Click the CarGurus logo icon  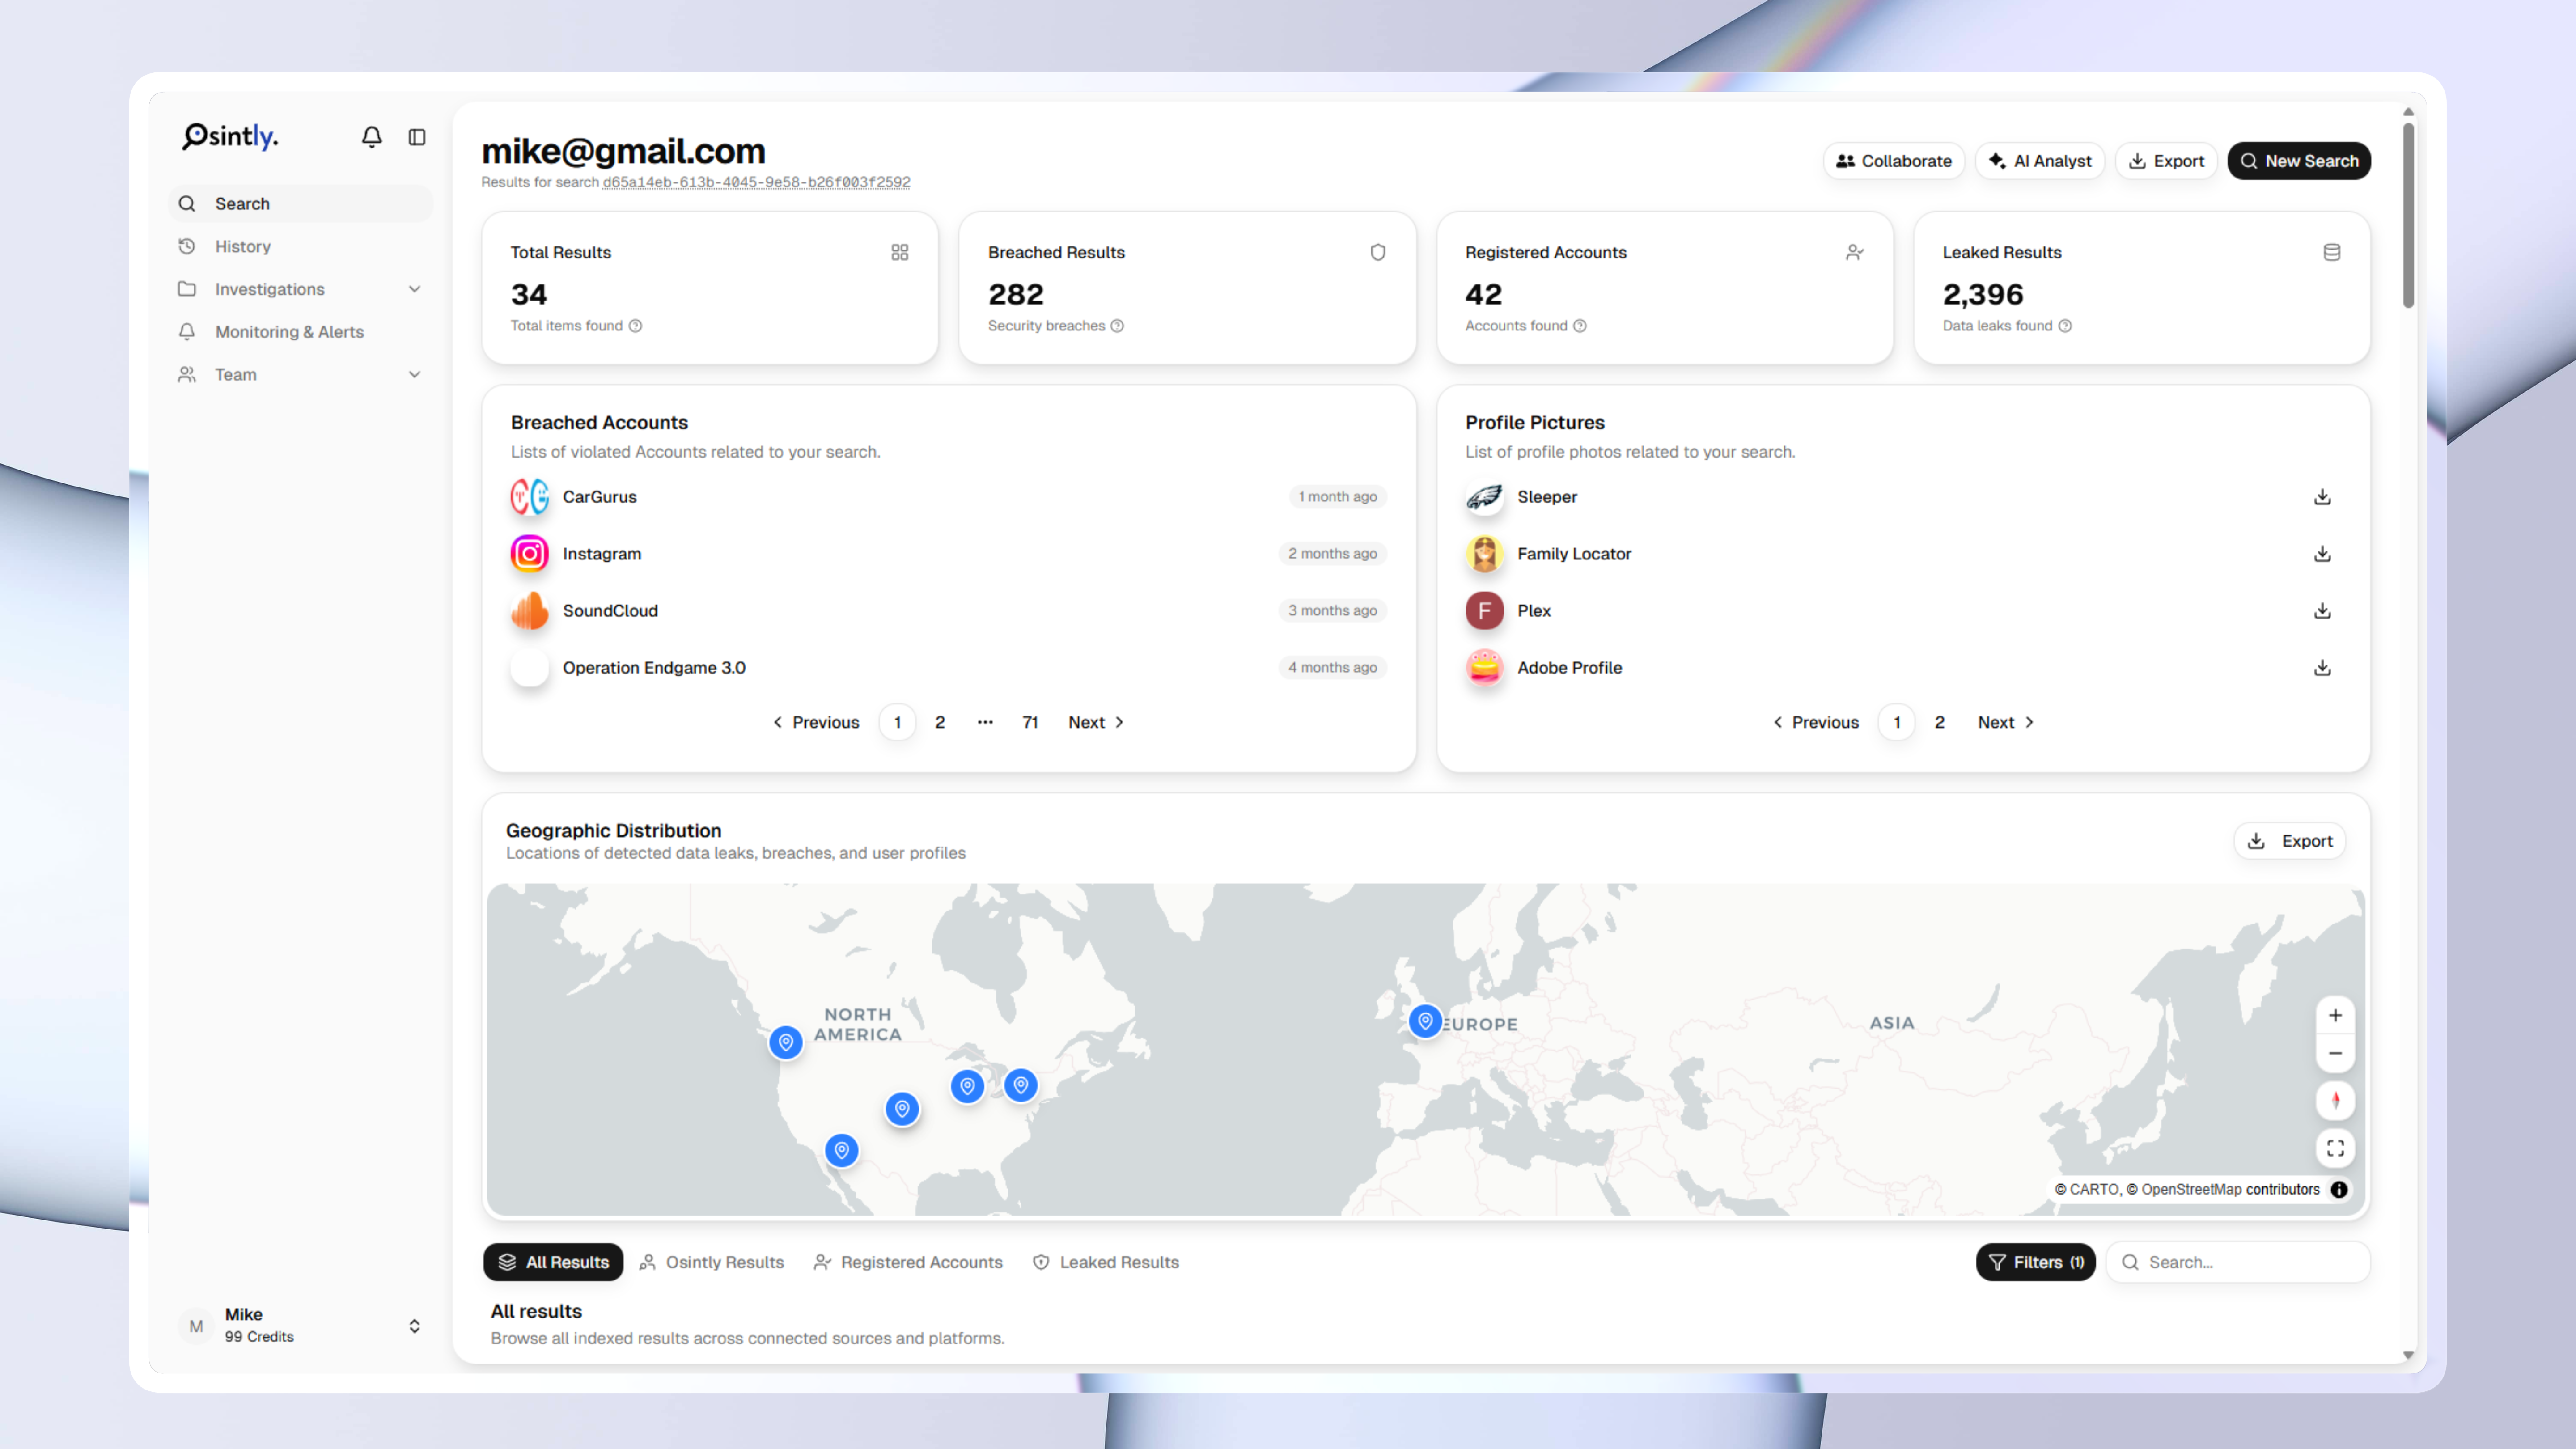click(x=530, y=497)
